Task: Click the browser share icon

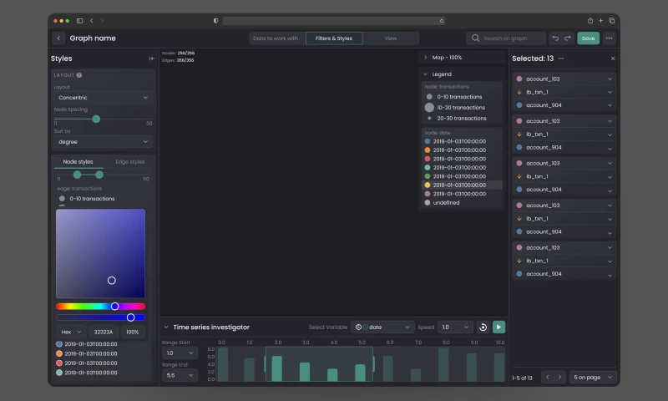Action: [x=590, y=20]
